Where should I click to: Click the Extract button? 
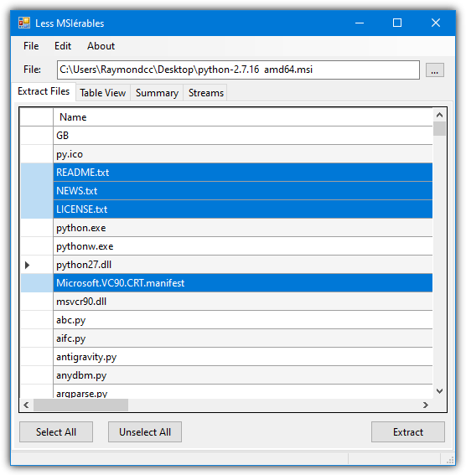click(408, 432)
